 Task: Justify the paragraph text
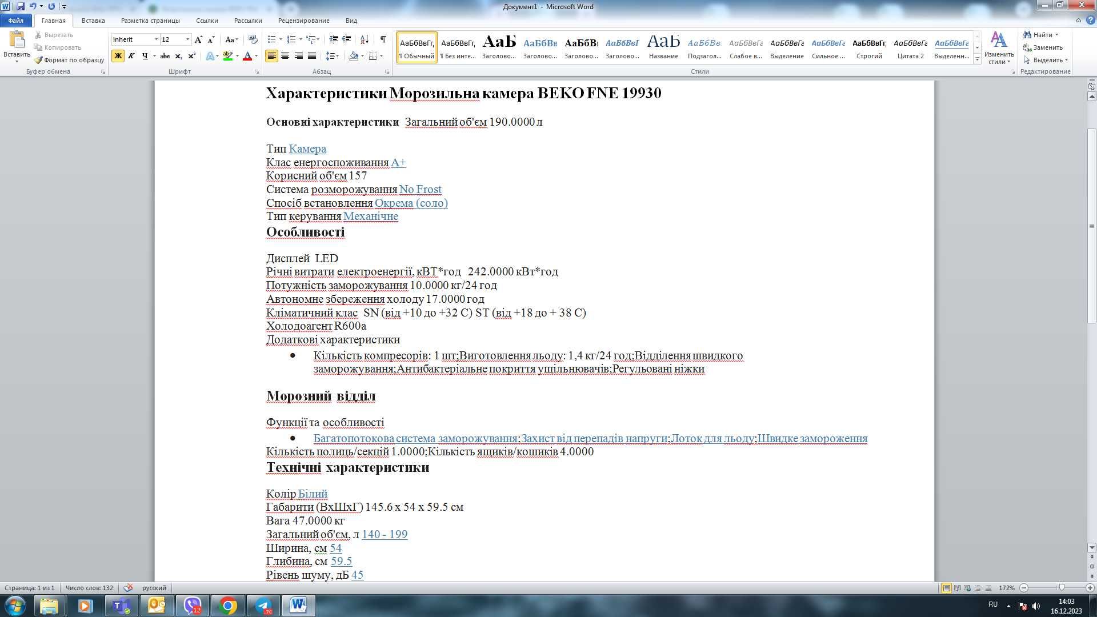tap(312, 56)
